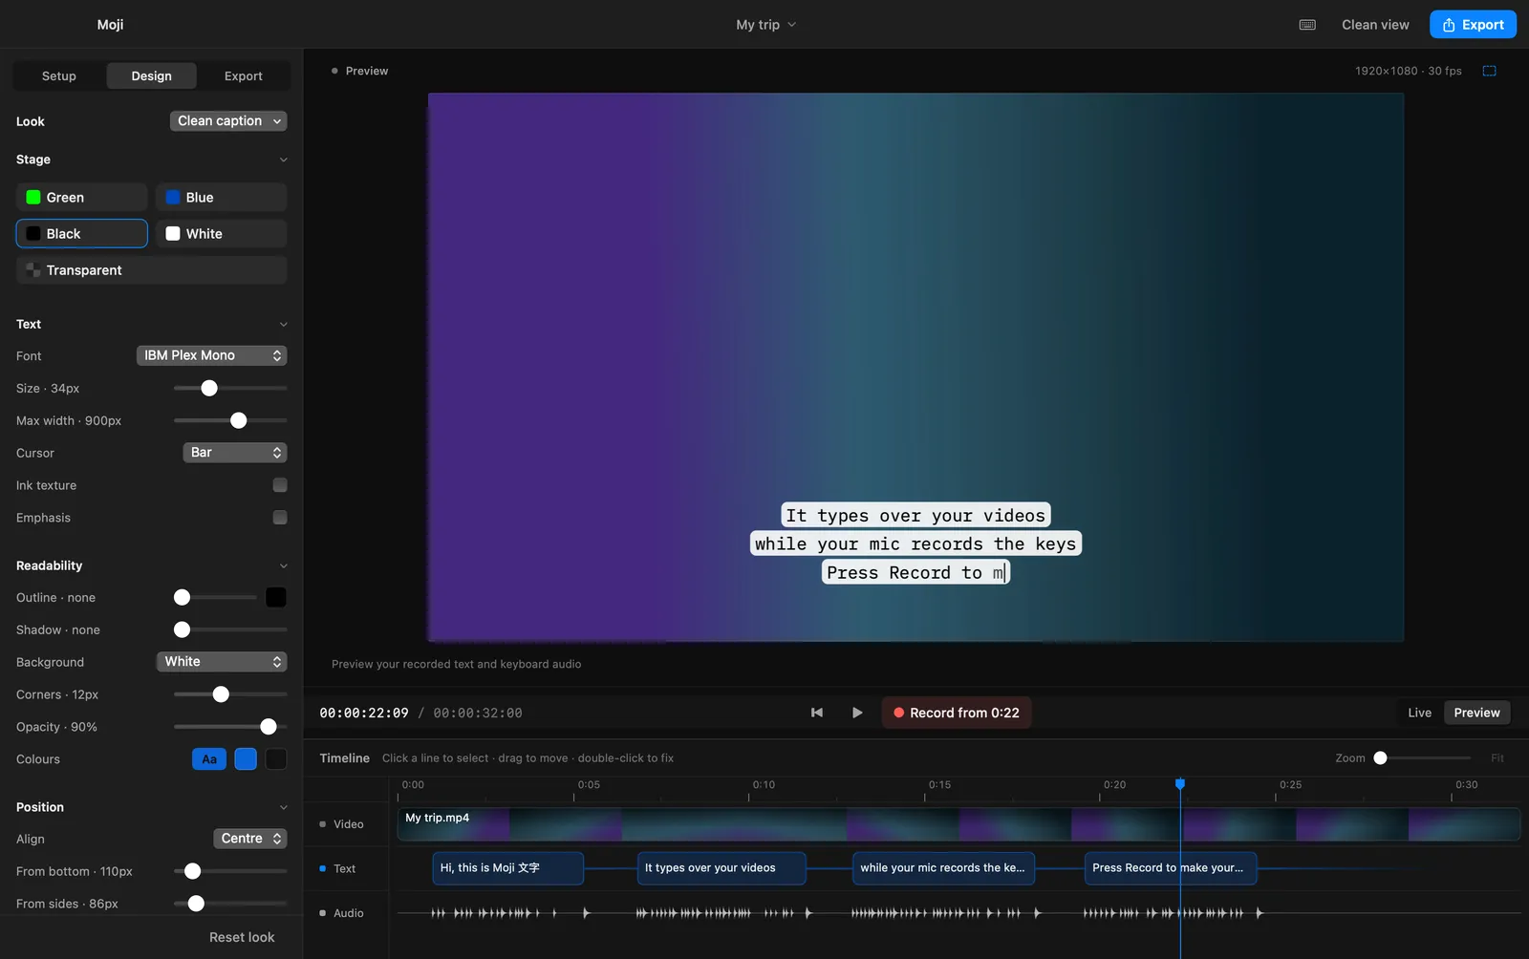
Task: Adjust the Corners slider
Action: 230,694
